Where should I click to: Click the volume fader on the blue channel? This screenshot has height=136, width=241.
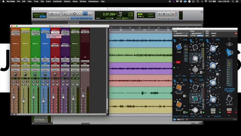[x=44, y=100]
